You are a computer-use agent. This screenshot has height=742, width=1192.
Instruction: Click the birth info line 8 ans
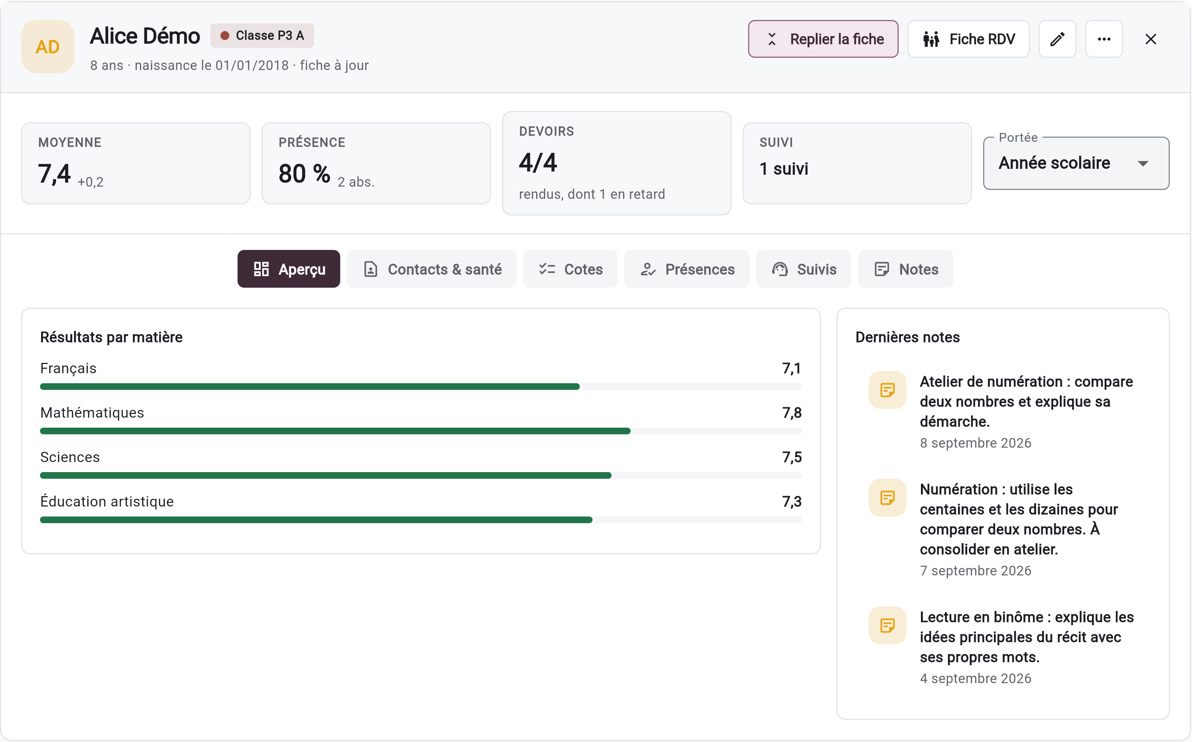point(229,65)
